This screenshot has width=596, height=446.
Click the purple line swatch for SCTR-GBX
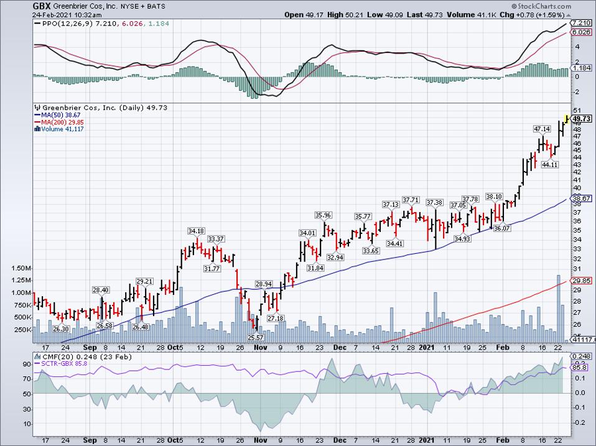pos(37,363)
